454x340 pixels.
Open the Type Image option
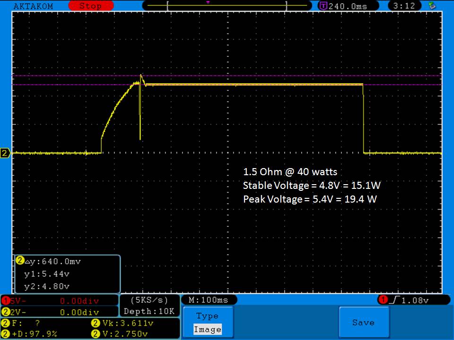[x=208, y=323]
